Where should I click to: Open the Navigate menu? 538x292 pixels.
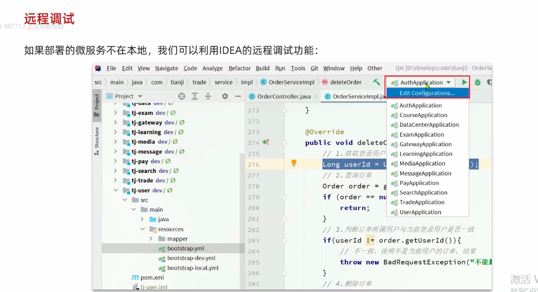tap(166, 68)
